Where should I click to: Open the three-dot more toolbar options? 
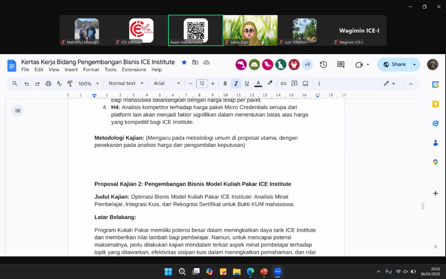click(319, 83)
